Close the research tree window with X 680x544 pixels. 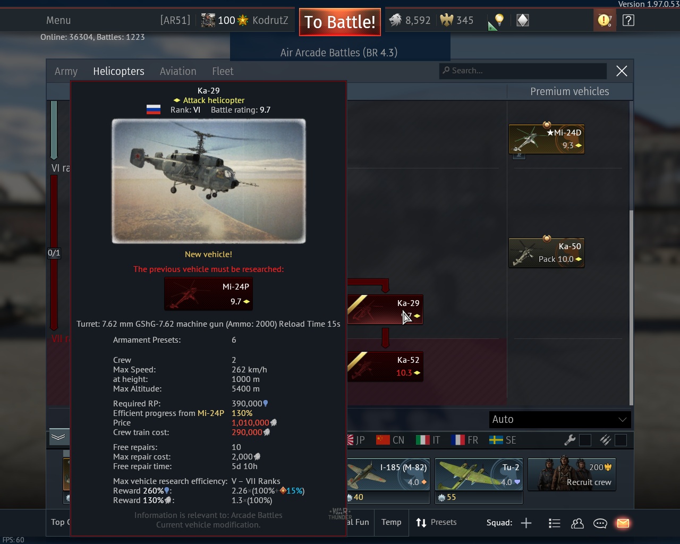pyautogui.click(x=622, y=71)
